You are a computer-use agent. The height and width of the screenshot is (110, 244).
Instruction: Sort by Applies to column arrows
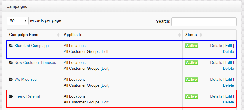[179, 35]
